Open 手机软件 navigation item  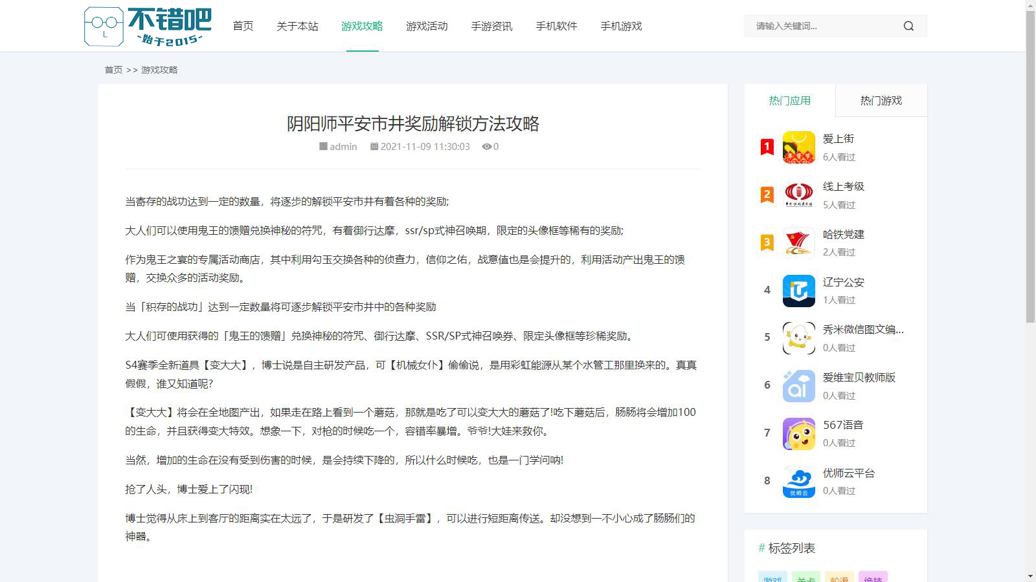(x=556, y=26)
